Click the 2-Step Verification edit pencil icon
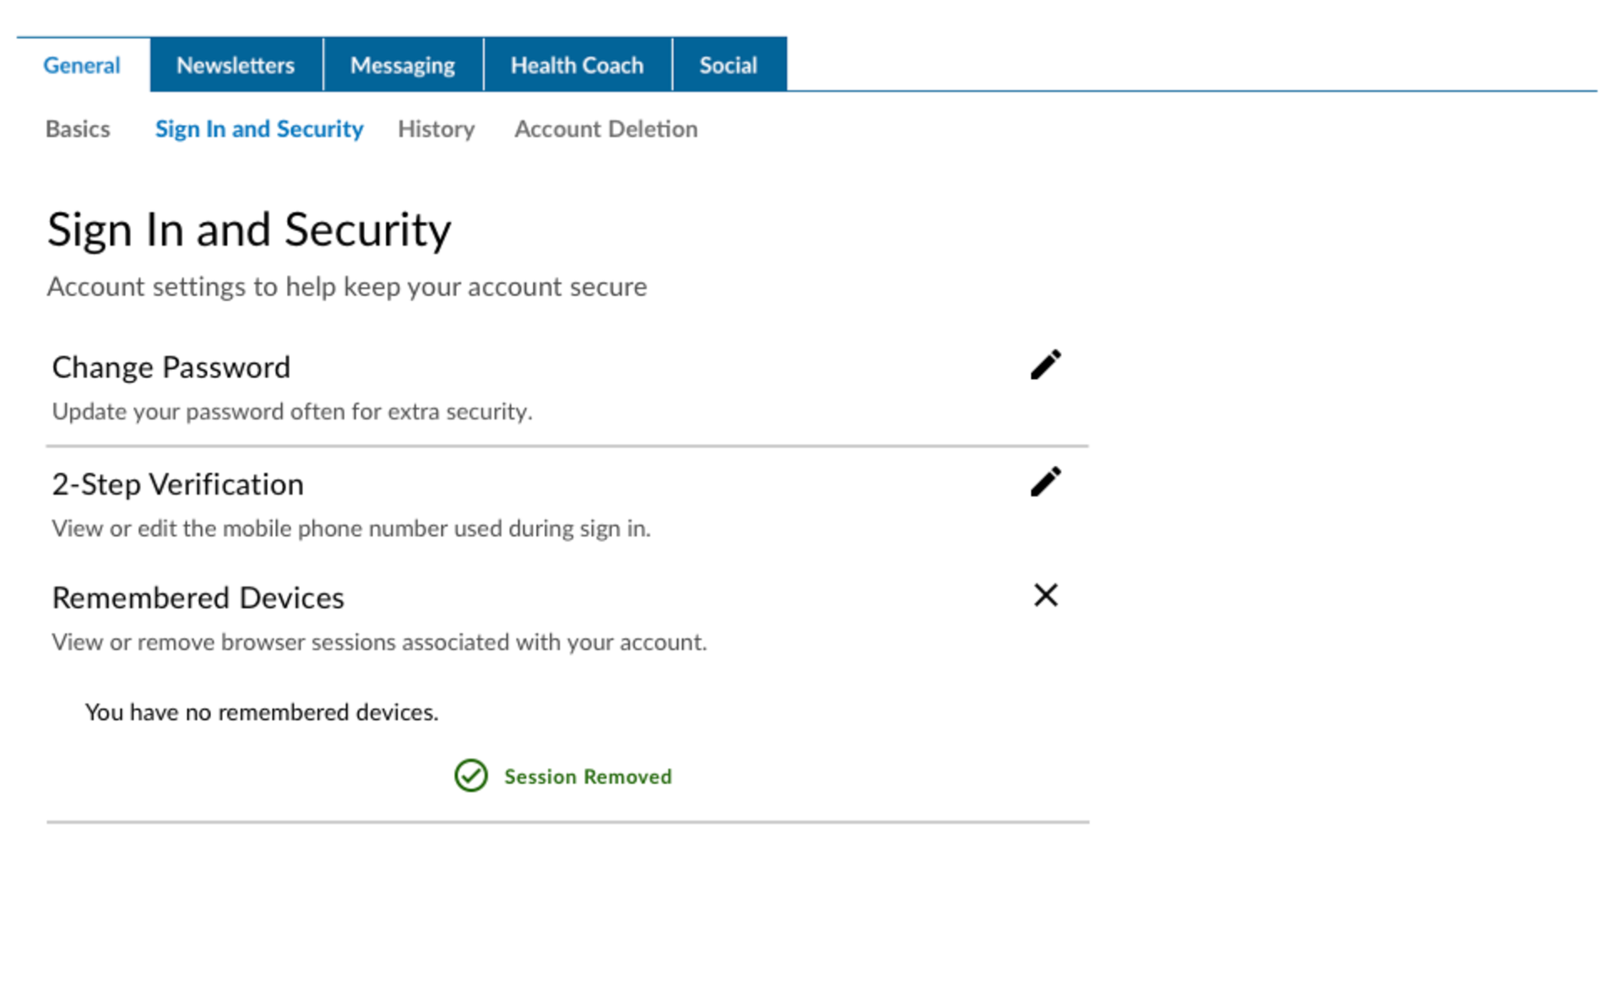1621x1001 pixels. [1045, 482]
